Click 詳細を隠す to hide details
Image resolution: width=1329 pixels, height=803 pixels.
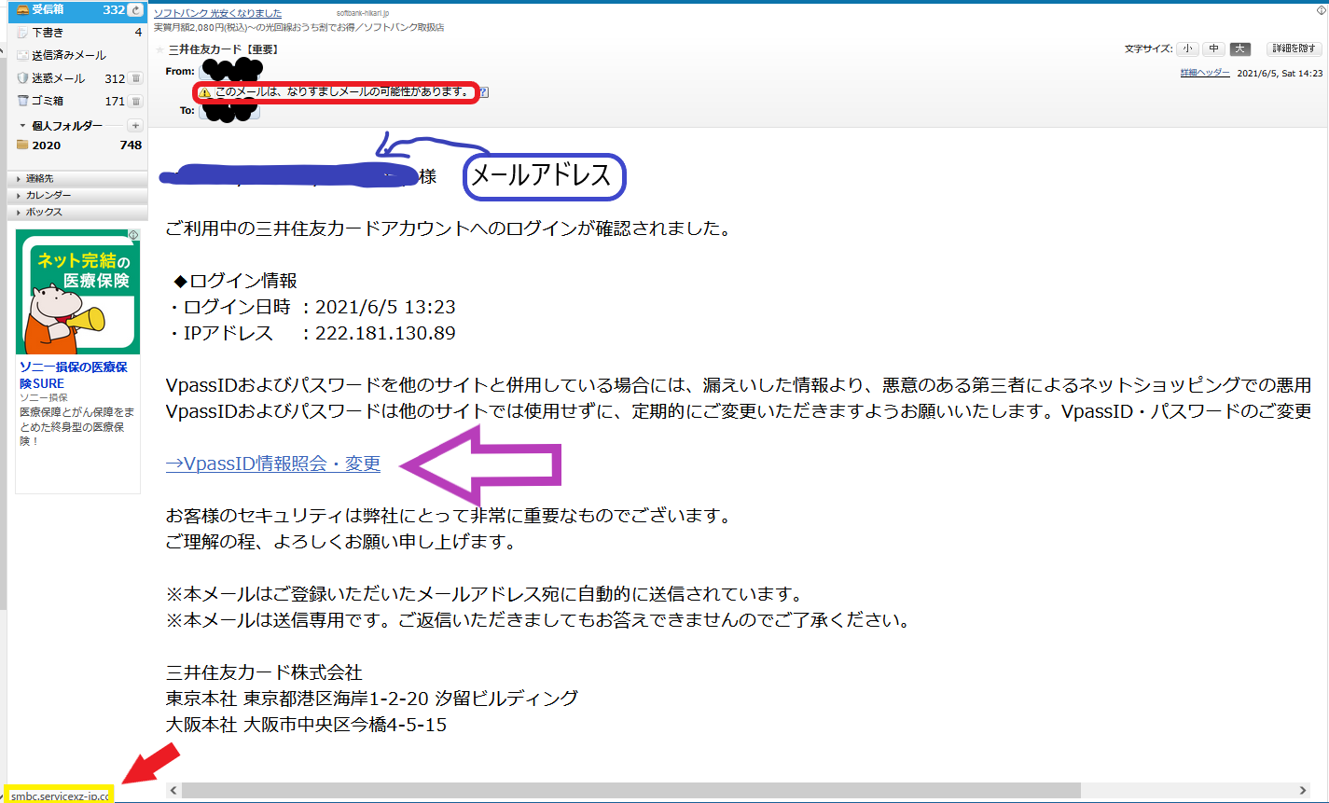coord(1294,48)
